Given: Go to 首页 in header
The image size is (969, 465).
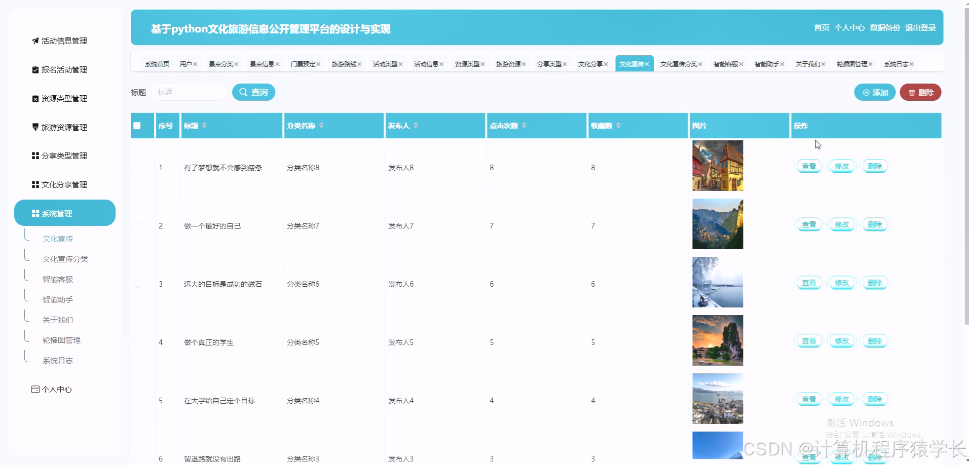Looking at the screenshot, I should (x=822, y=27).
